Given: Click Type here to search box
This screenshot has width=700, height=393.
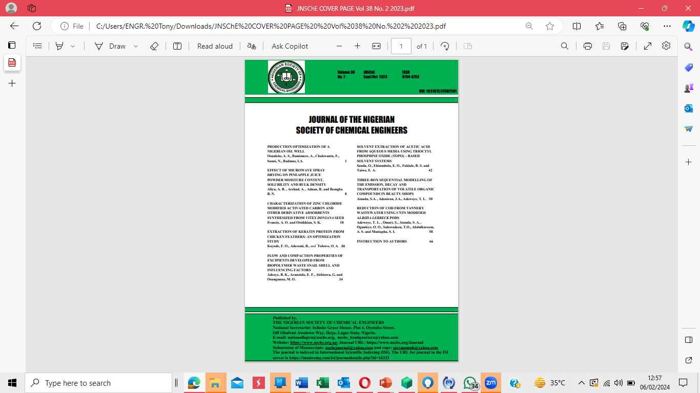Looking at the screenshot, I should [98, 383].
